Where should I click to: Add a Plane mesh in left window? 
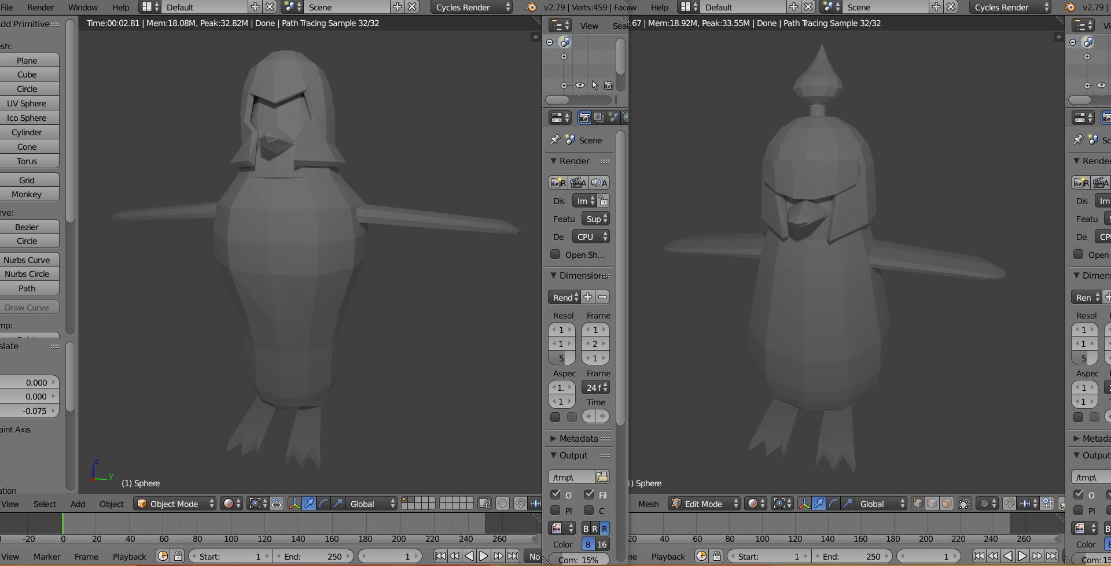point(27,60)
